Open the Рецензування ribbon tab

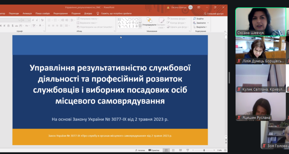(60, 13)
